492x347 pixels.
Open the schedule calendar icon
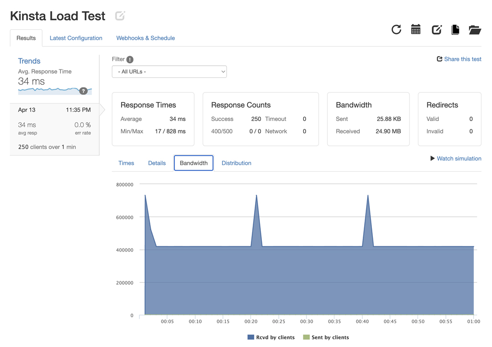click(x=416, y=29)
